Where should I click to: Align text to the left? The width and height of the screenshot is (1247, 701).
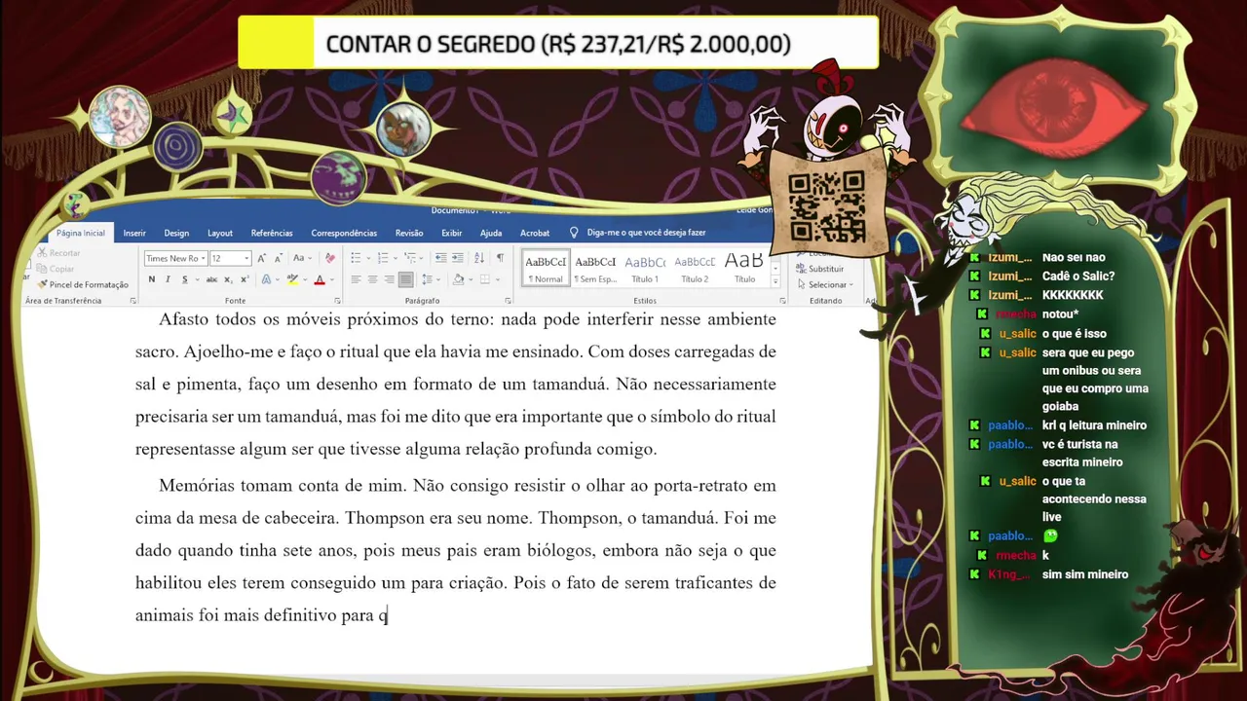tap(356, 279)
